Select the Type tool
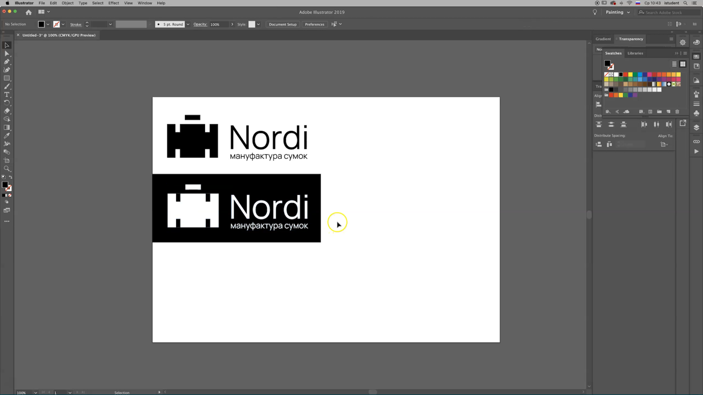 (7, 95)
